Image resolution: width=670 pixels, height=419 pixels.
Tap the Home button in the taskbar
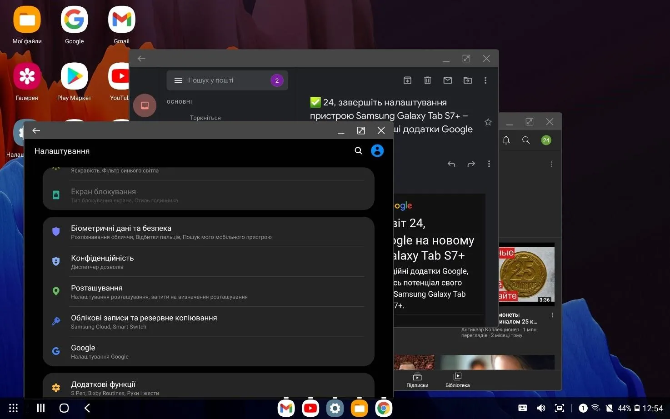(x=64, y=408)
